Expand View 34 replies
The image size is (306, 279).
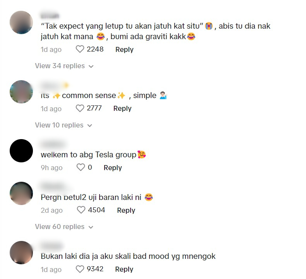click(x=64, y=66)
